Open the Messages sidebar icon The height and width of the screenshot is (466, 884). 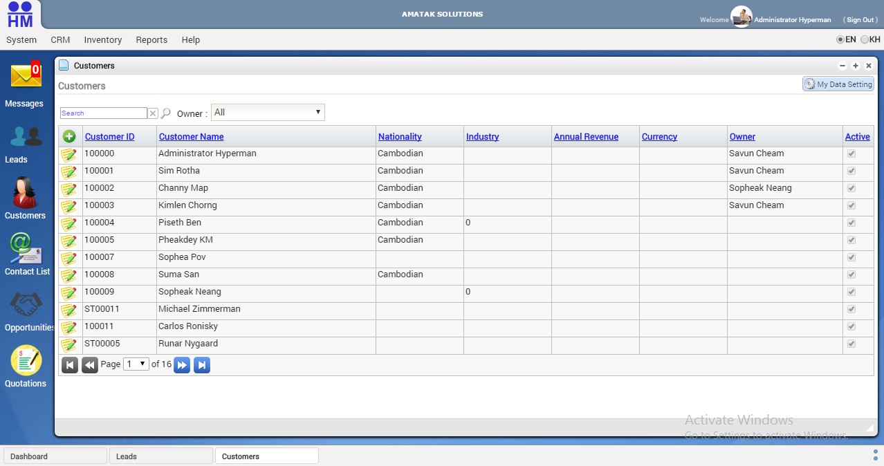26,75
